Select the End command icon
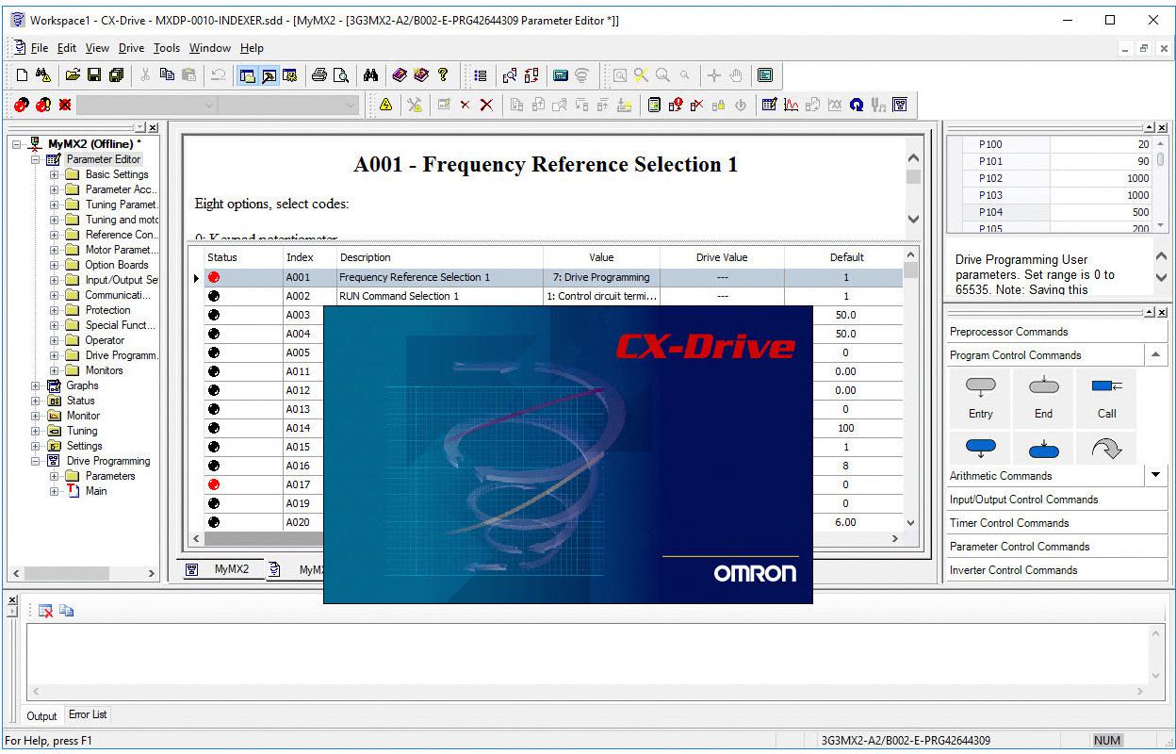The image size is (1176, 754). click(x=1042, y=396)
